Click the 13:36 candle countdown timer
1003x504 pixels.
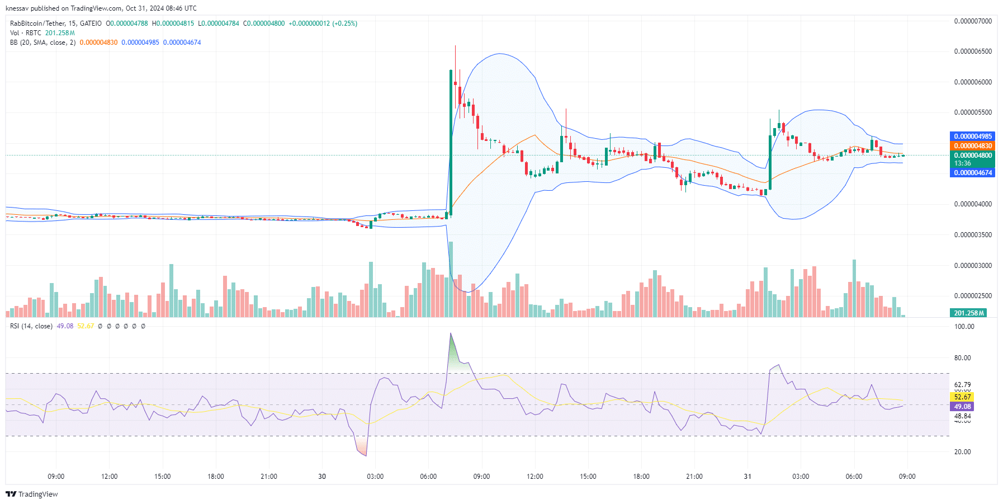coord(962,163)
